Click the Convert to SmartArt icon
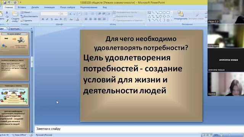 [x=114, y=20]
